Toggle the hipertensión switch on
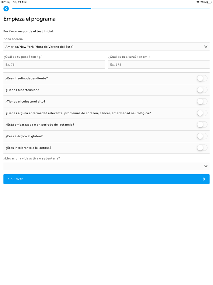 click(x=202, y=90)
